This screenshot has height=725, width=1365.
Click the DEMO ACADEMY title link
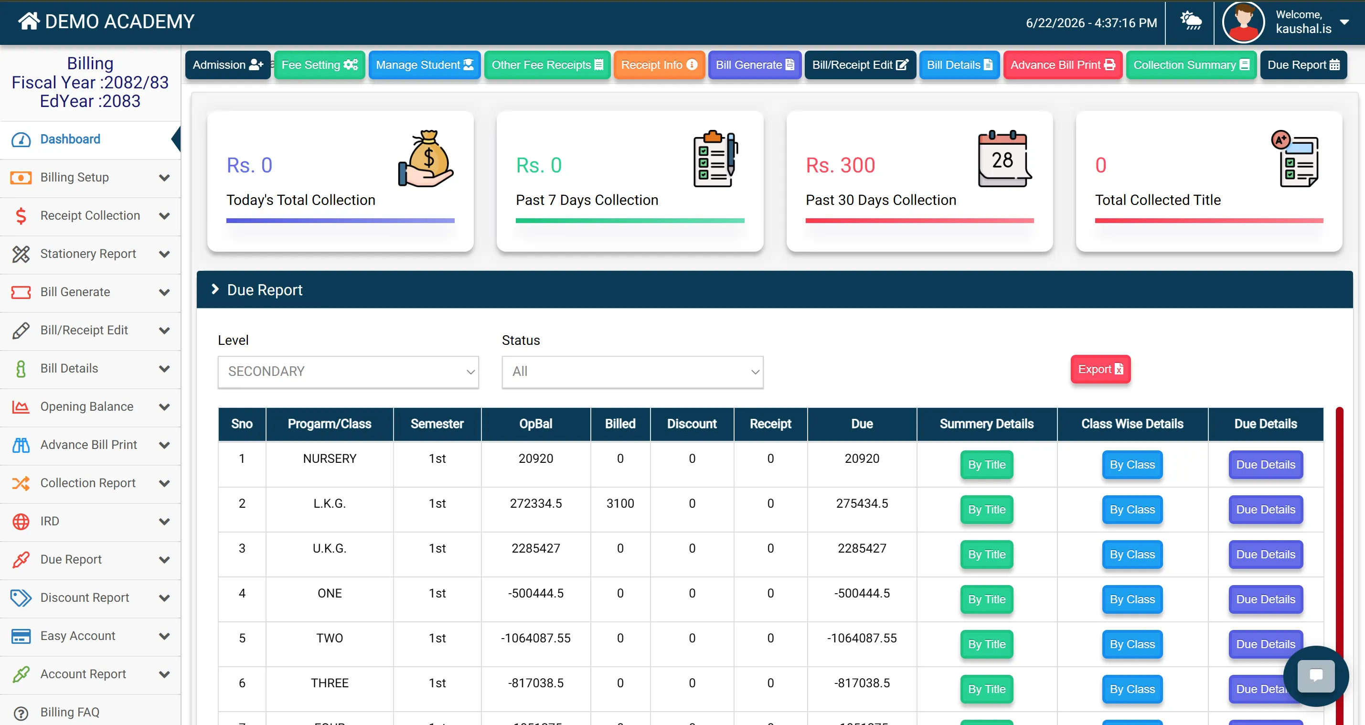click(x=120, y=21)
